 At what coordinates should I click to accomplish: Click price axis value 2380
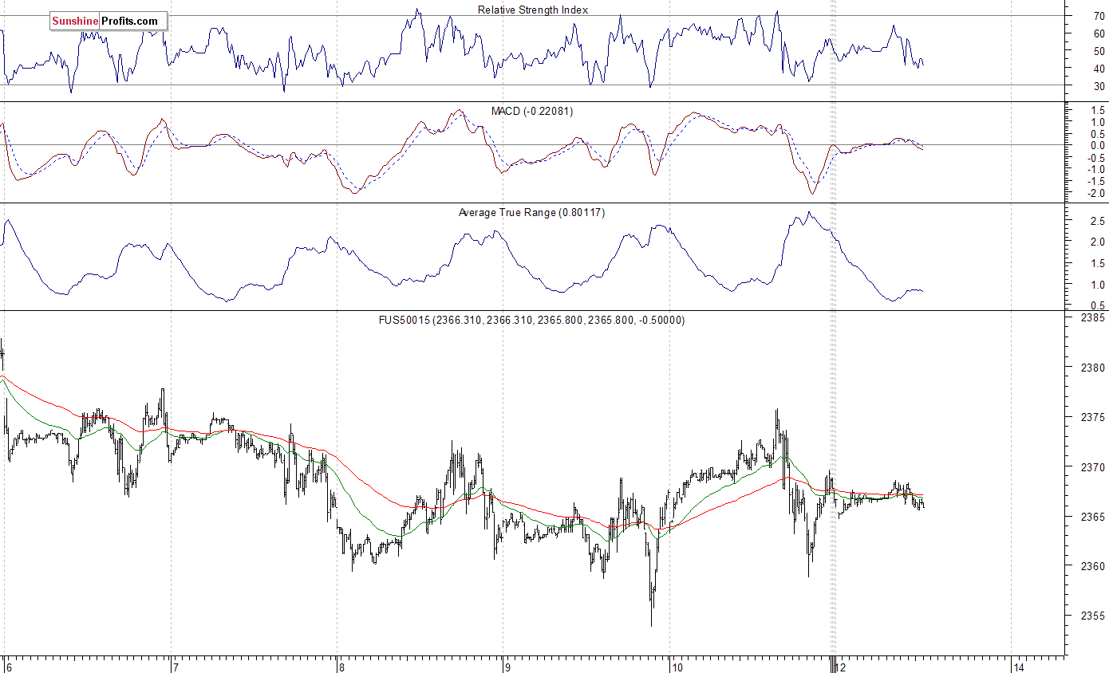point(1094,368)
